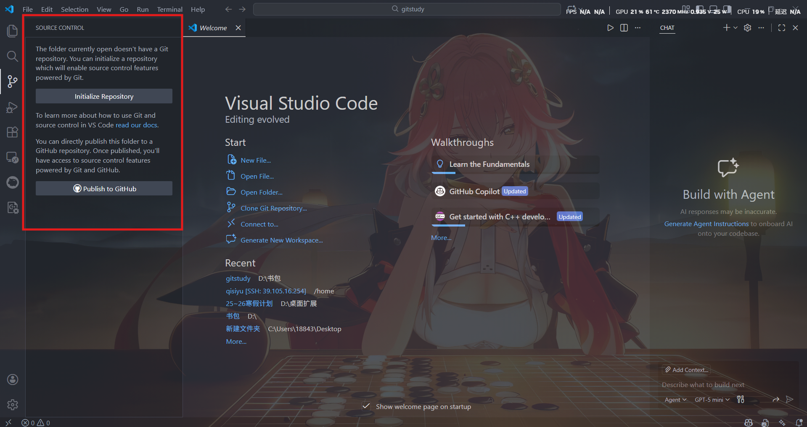This screenshot has width=807, height=427.
Task: Click the gitstudy command center search box
Action: [x=407, y=9]
